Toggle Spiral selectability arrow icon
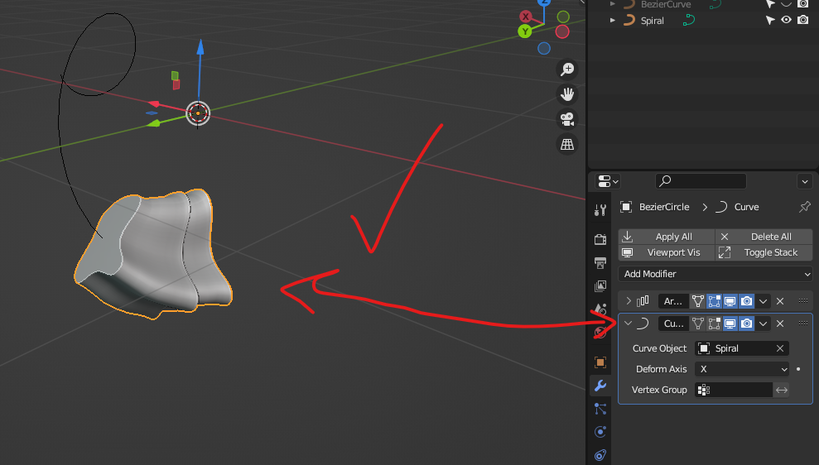819x465 pixels. pyautogui.click(x=770, y=20)
